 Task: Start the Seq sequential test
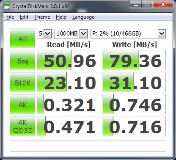click(22, 60)
